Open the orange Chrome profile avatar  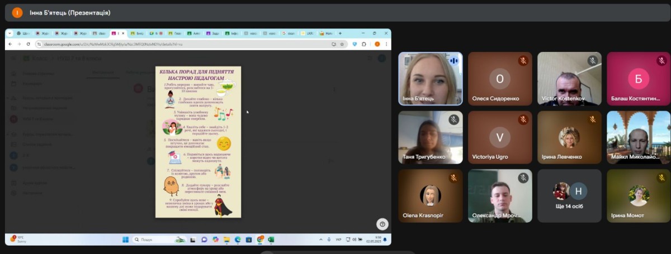(x=377, y=44)
